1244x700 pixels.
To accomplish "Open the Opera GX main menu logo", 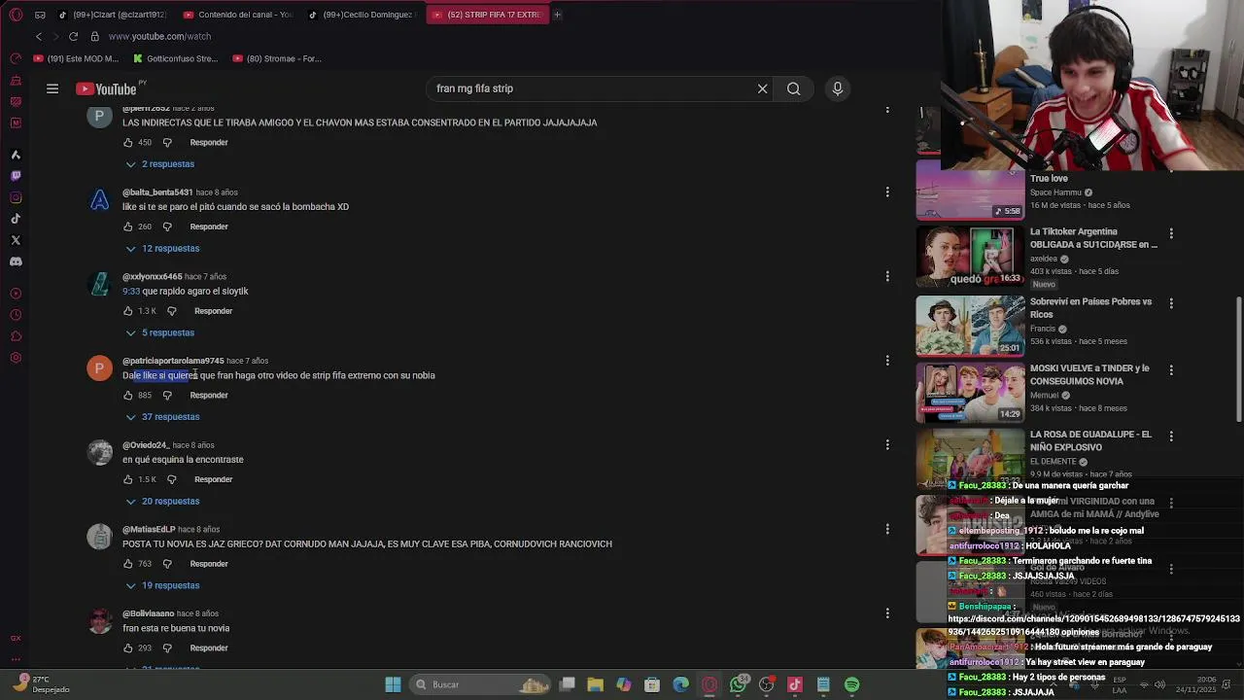I will coord(16,15).
